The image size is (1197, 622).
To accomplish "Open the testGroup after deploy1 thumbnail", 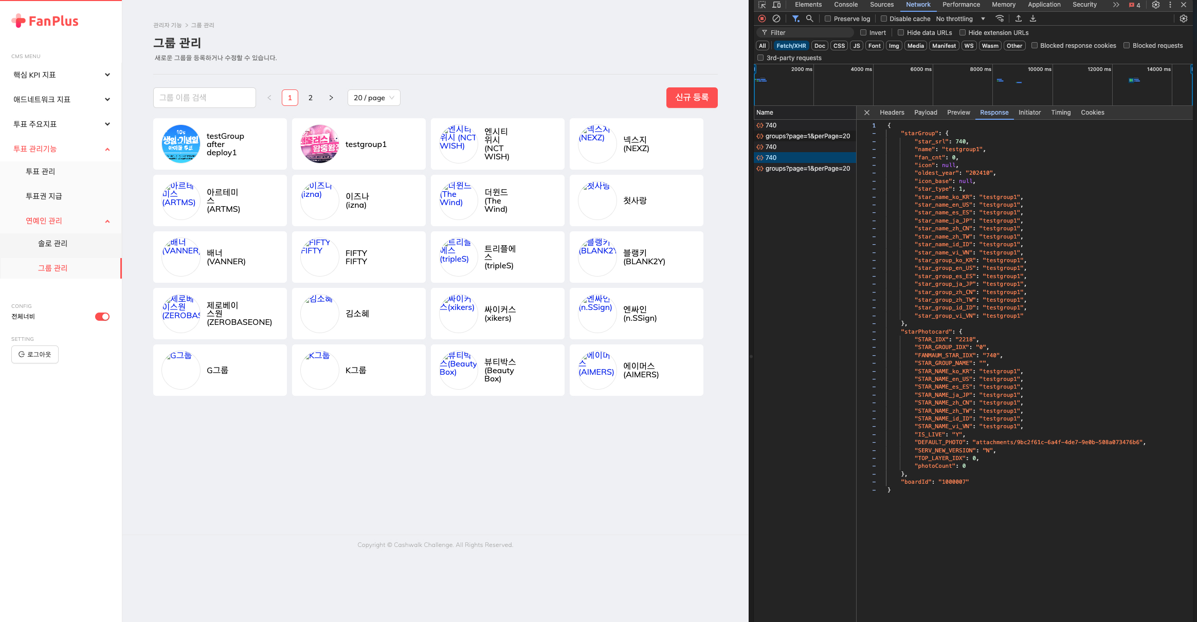I will tap(181, 144).
